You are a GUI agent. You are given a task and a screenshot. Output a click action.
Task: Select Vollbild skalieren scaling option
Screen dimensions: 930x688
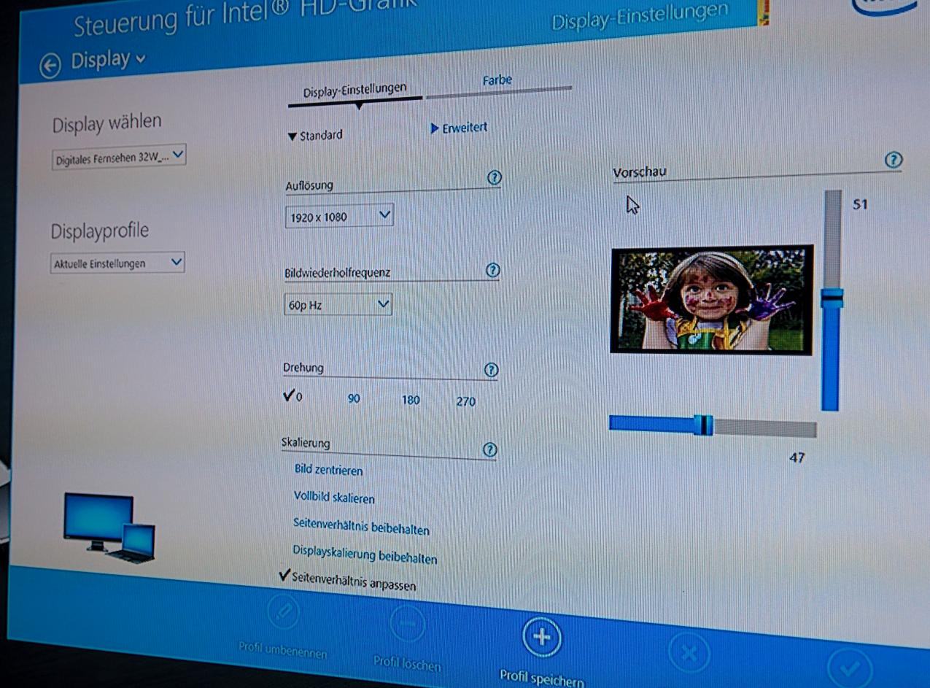[x=334, y=498]
